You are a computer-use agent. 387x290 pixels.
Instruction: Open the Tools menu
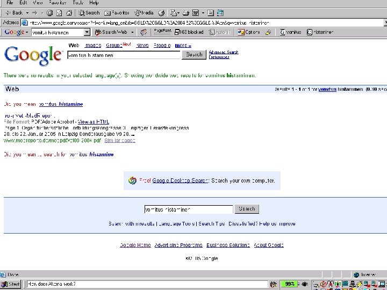point(78,3)
